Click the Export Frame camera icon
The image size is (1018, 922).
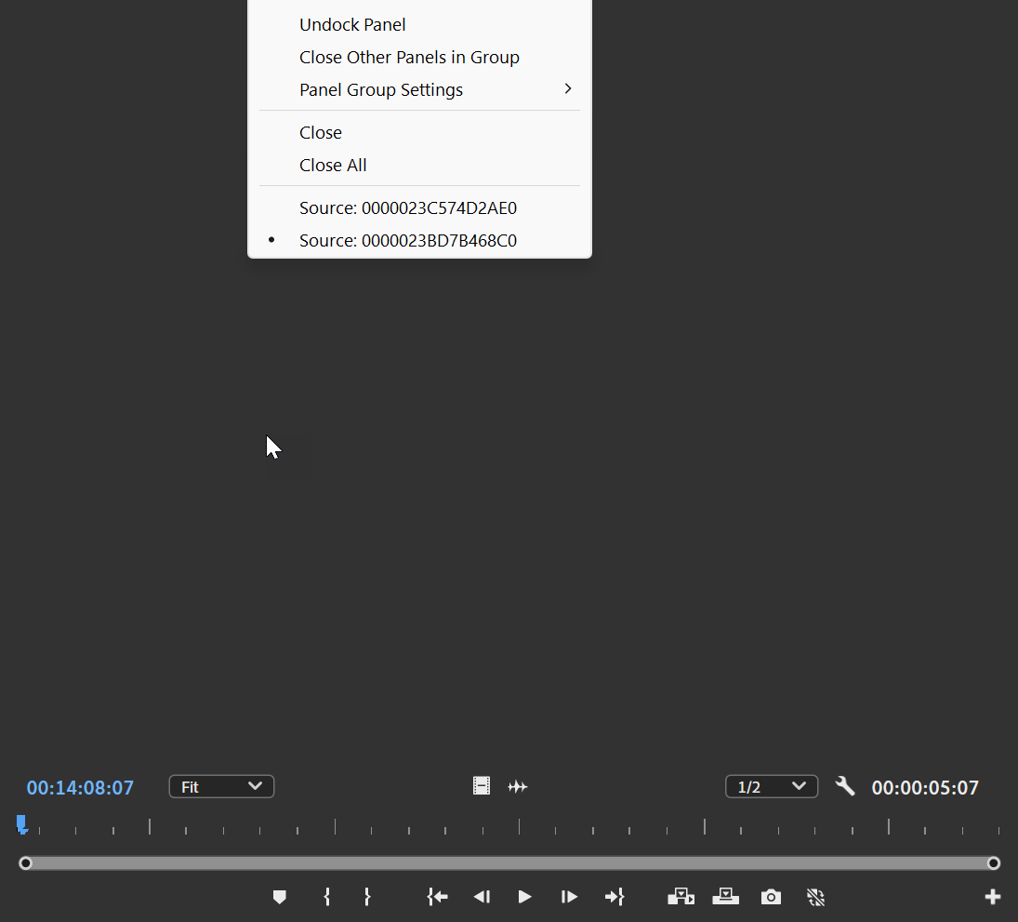pos(771,897)
